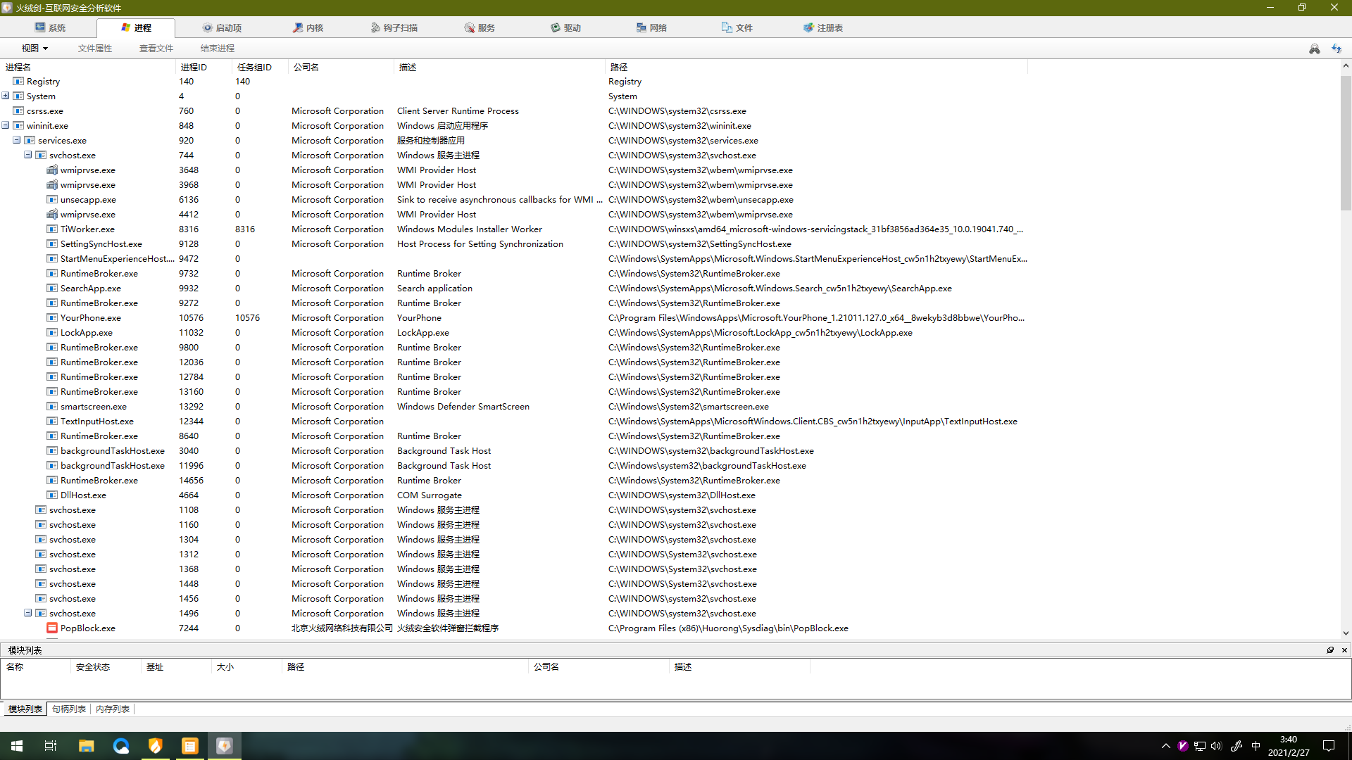Open the orange notes app on the taskbar
Viewport: 1352px width, 760px height.
pyautogui.click(x=190, y=746)
